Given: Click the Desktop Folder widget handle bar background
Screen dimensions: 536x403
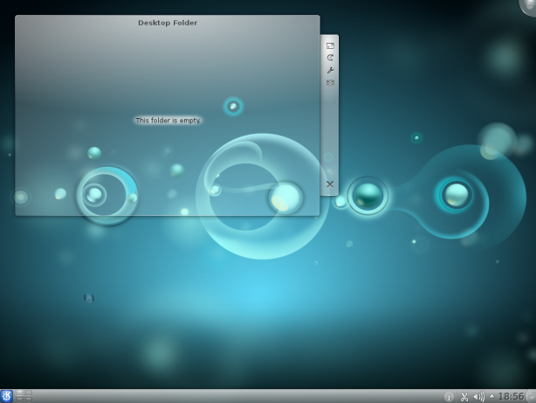Looking at the screenshot, I should 330,131.
